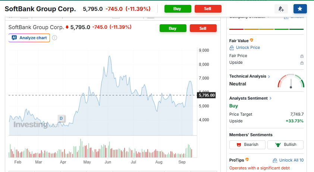Click the green Buy button in header
Screen dimensions: 314x172
click(x=178, y=9)
